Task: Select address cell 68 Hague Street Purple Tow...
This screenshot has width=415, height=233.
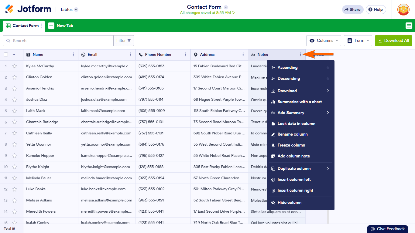Action: tap(219, 100)
